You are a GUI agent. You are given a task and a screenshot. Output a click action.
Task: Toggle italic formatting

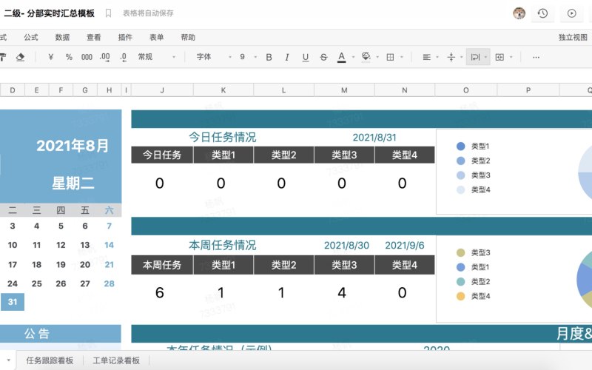[287, 57]
